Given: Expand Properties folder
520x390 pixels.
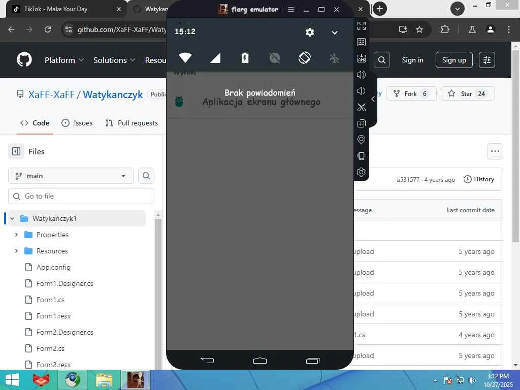Looking at the screenshot, I should coord(16,235).
